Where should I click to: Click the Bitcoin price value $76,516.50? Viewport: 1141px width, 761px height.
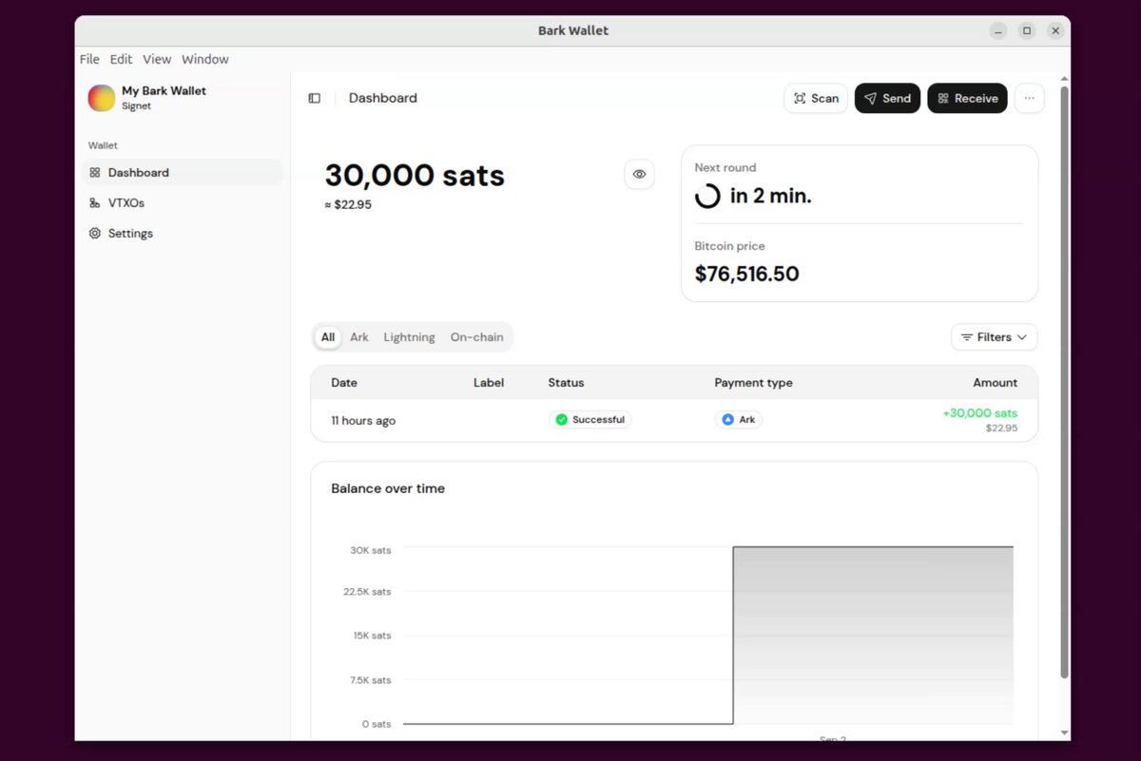click(746, 275)
